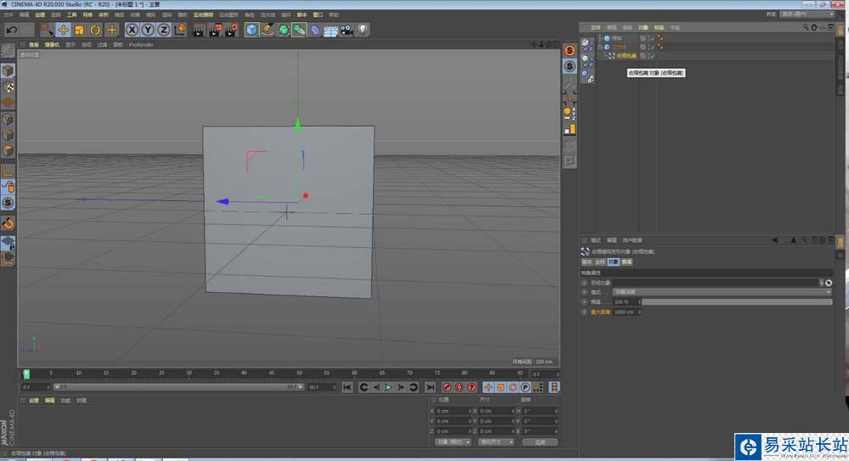Viewport: 849px width, 461px height.
Task: Click the Undo arrow in the top toolbar
Action: pyautogui.click(x=12, y=30)
